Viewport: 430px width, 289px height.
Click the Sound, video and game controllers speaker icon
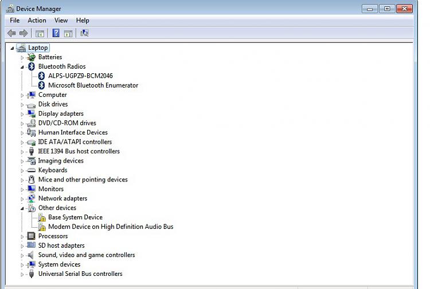(31, 255)
